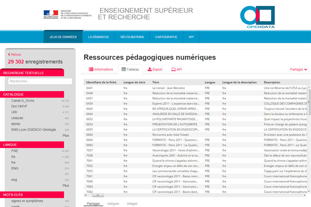Click the table's right horizontal scroll arrow

click(x=305, y=195)
